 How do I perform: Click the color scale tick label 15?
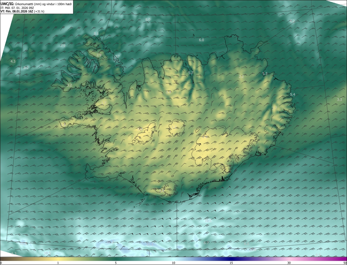(x=231, y=263)
